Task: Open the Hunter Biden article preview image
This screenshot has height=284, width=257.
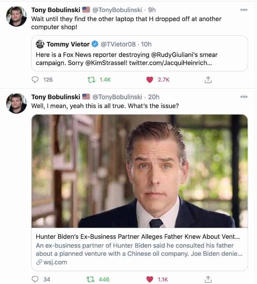Action: point(140,171)
